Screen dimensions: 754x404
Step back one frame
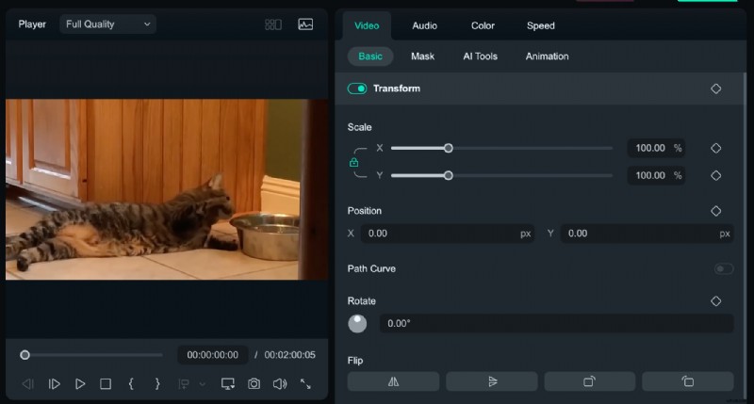(28, 384)
